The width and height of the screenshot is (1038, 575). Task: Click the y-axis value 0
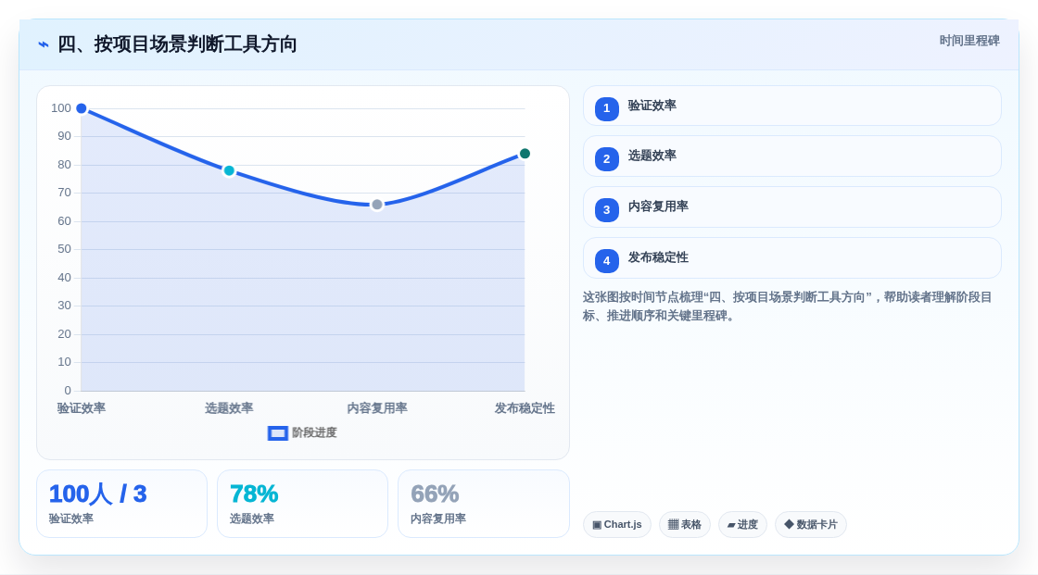pyautogui.click(x=68, y=391)
